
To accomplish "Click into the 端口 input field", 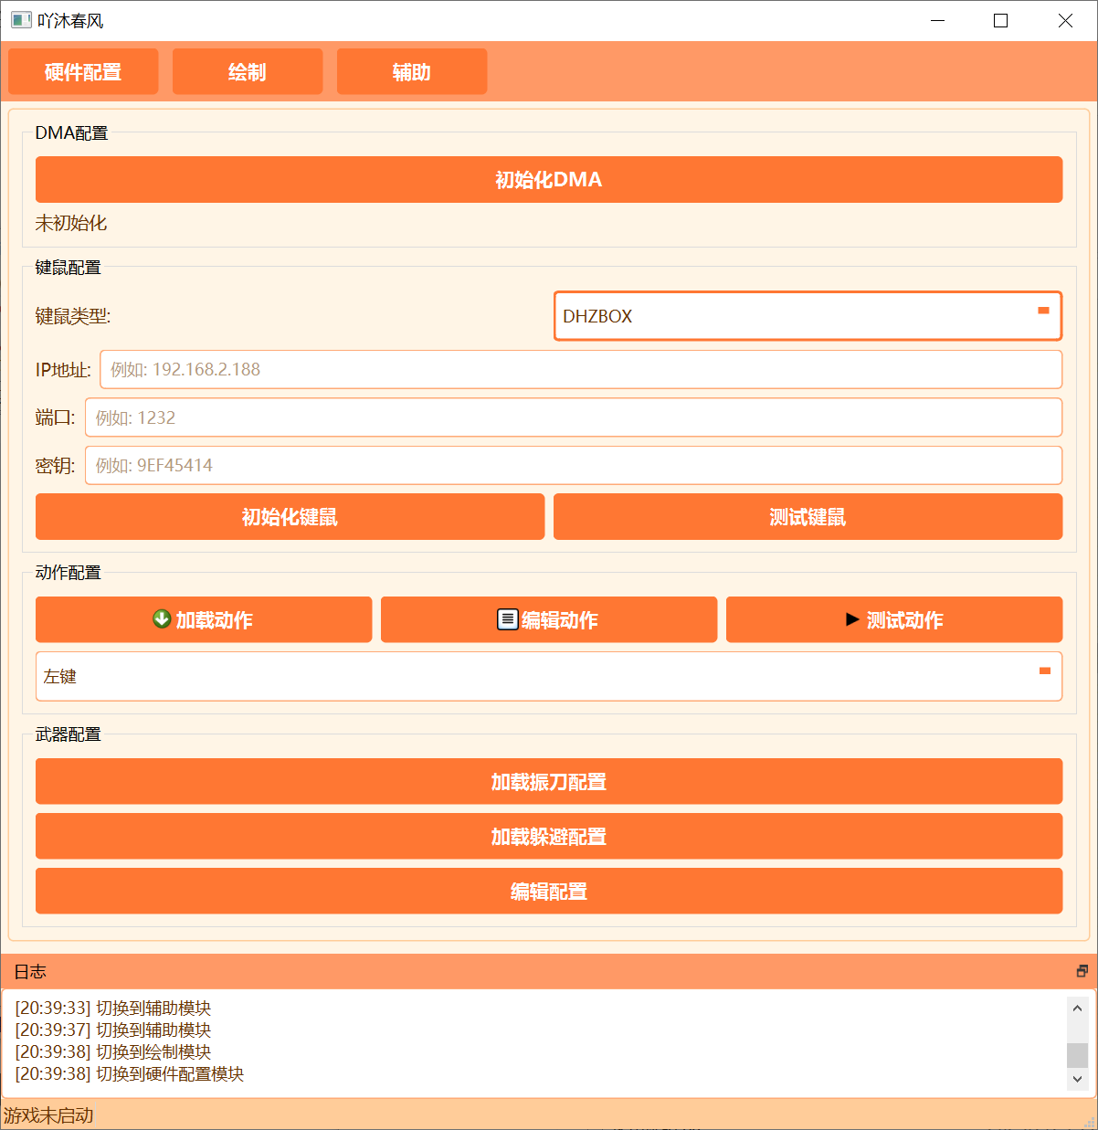I will click(573, 417).
